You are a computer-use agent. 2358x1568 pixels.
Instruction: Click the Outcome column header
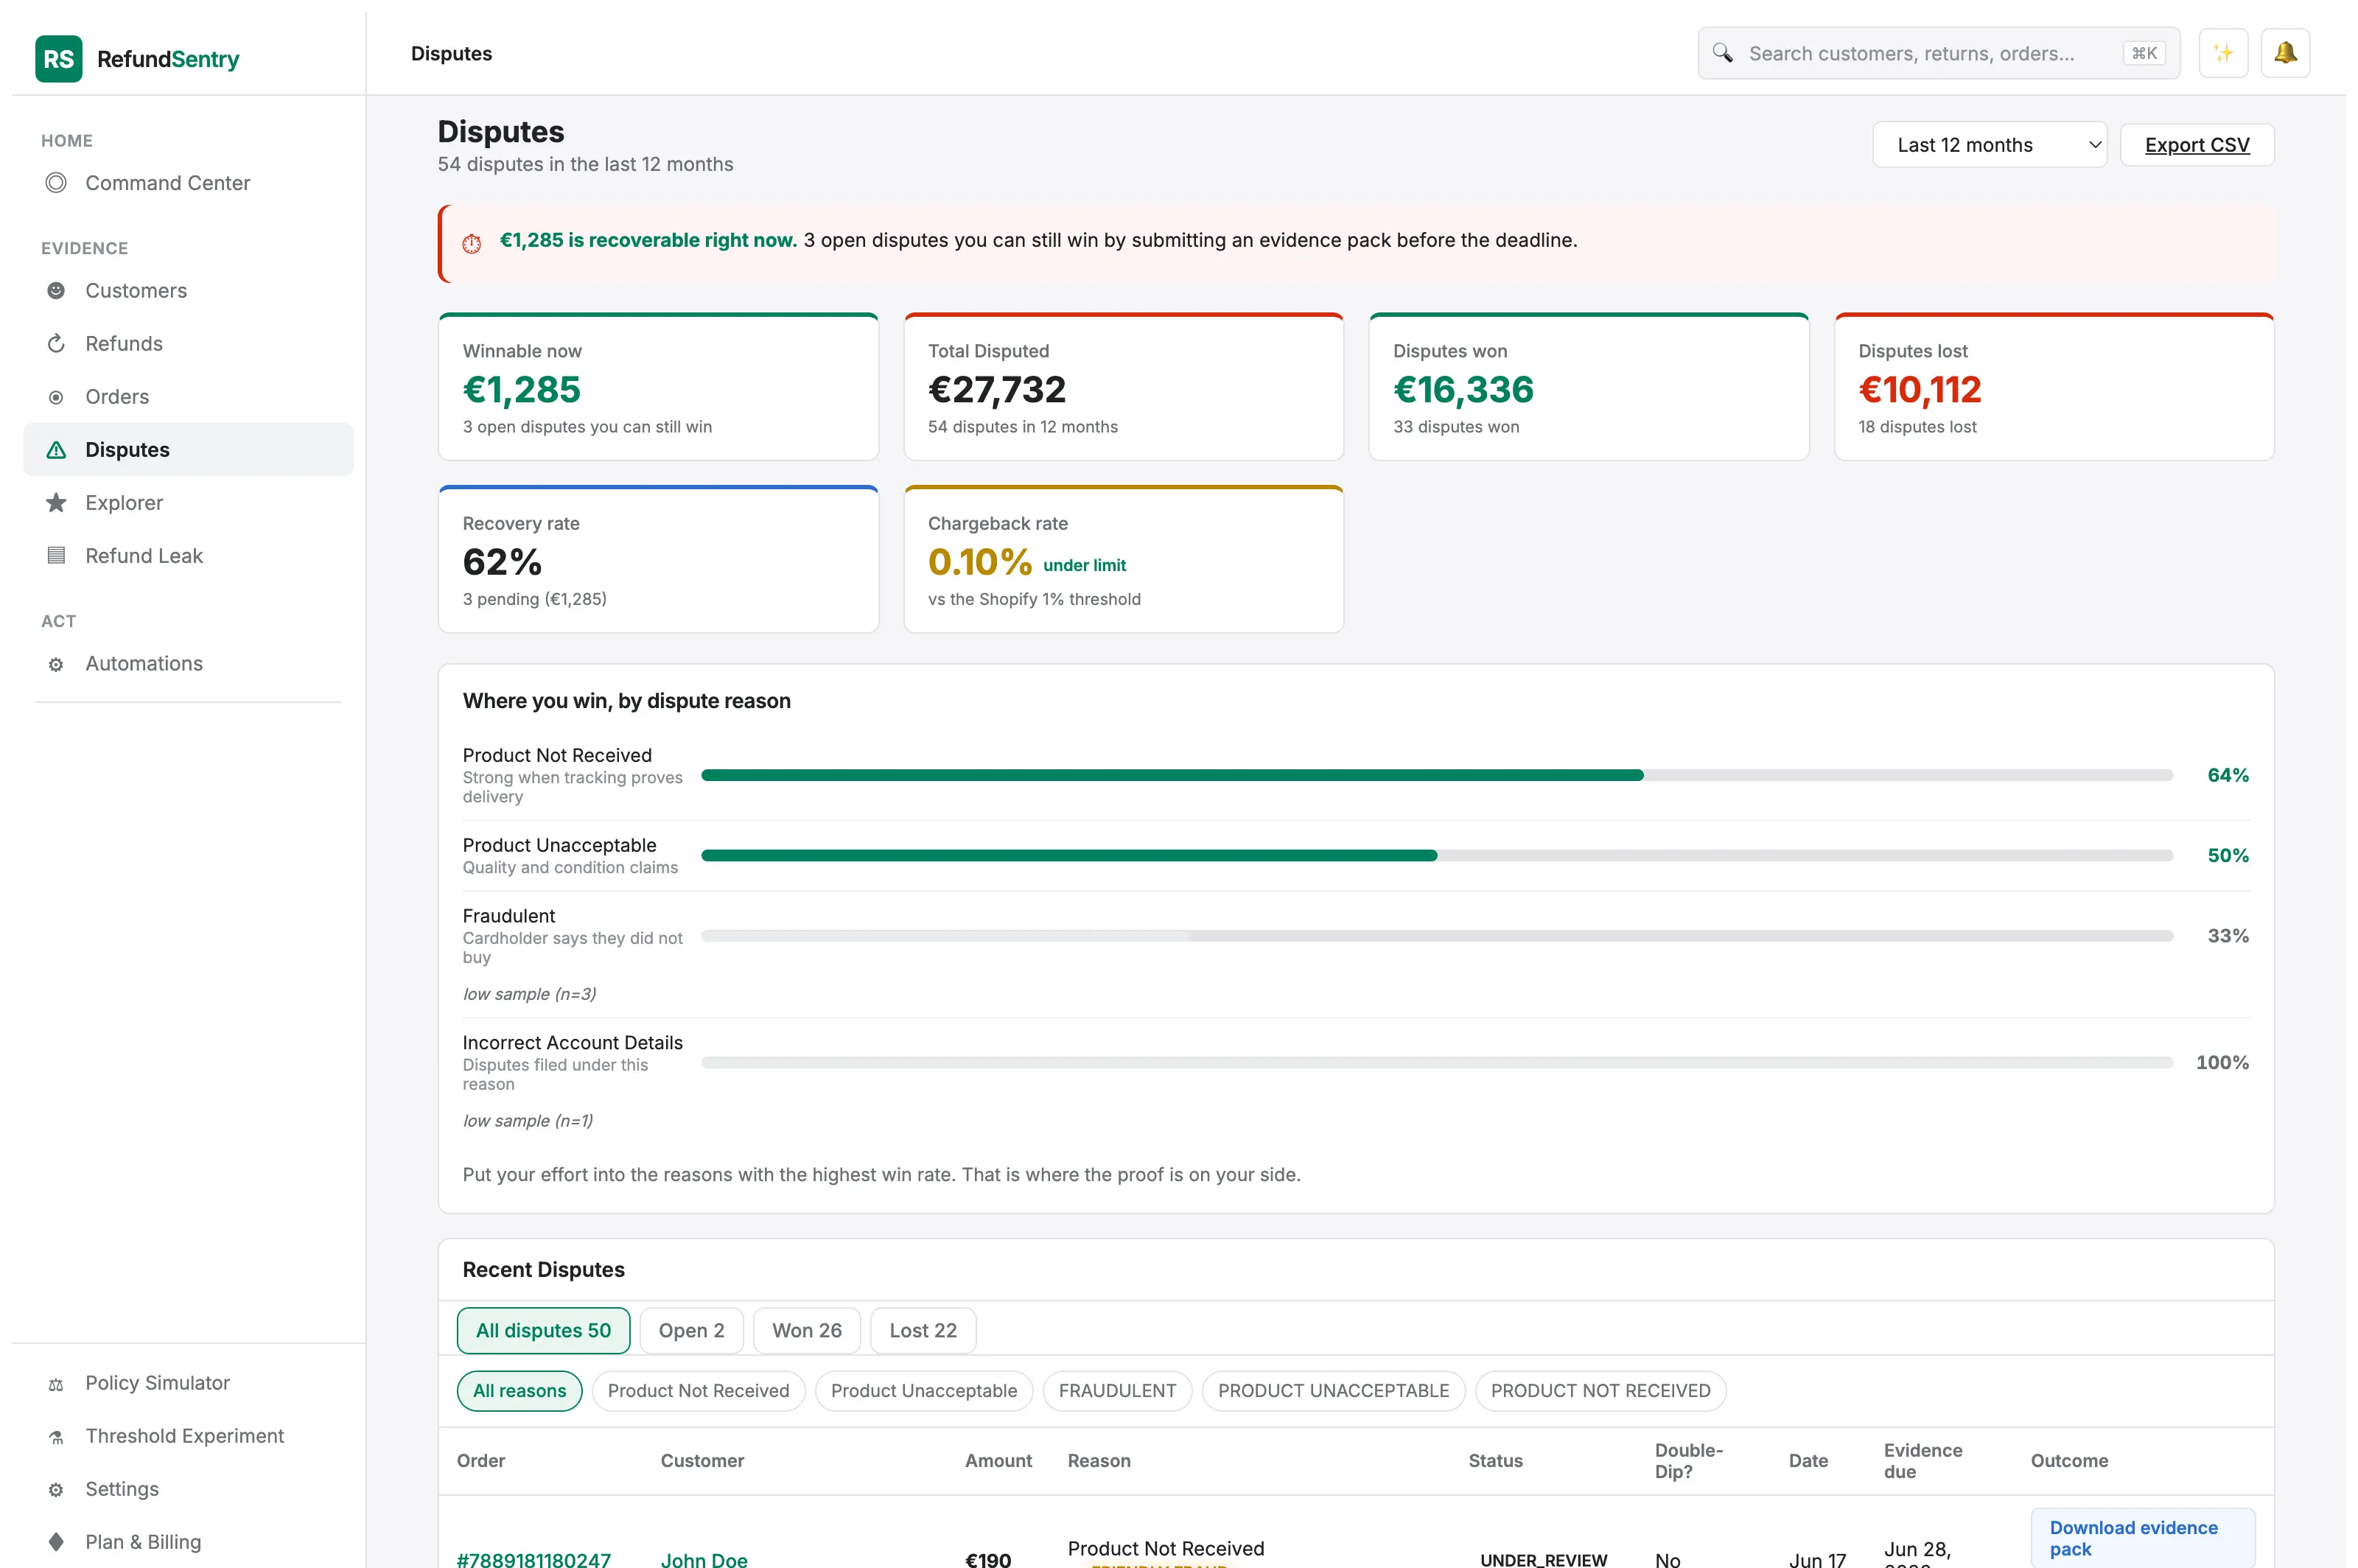point(2069,1461)
